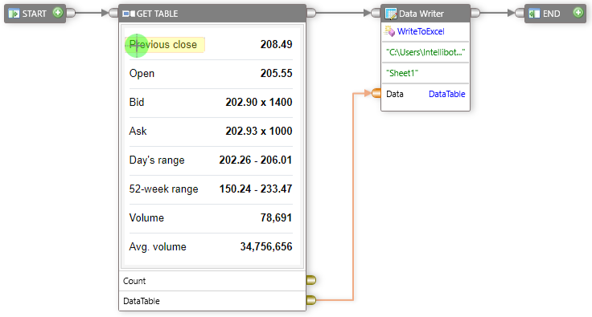This screenshot has height=317, width=592.
Task: Click the Day's range label
Action: coord(157,161)
